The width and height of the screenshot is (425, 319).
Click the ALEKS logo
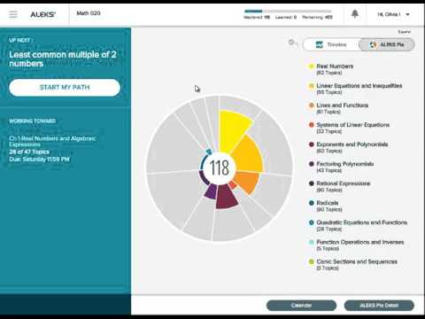pos(43,14)
